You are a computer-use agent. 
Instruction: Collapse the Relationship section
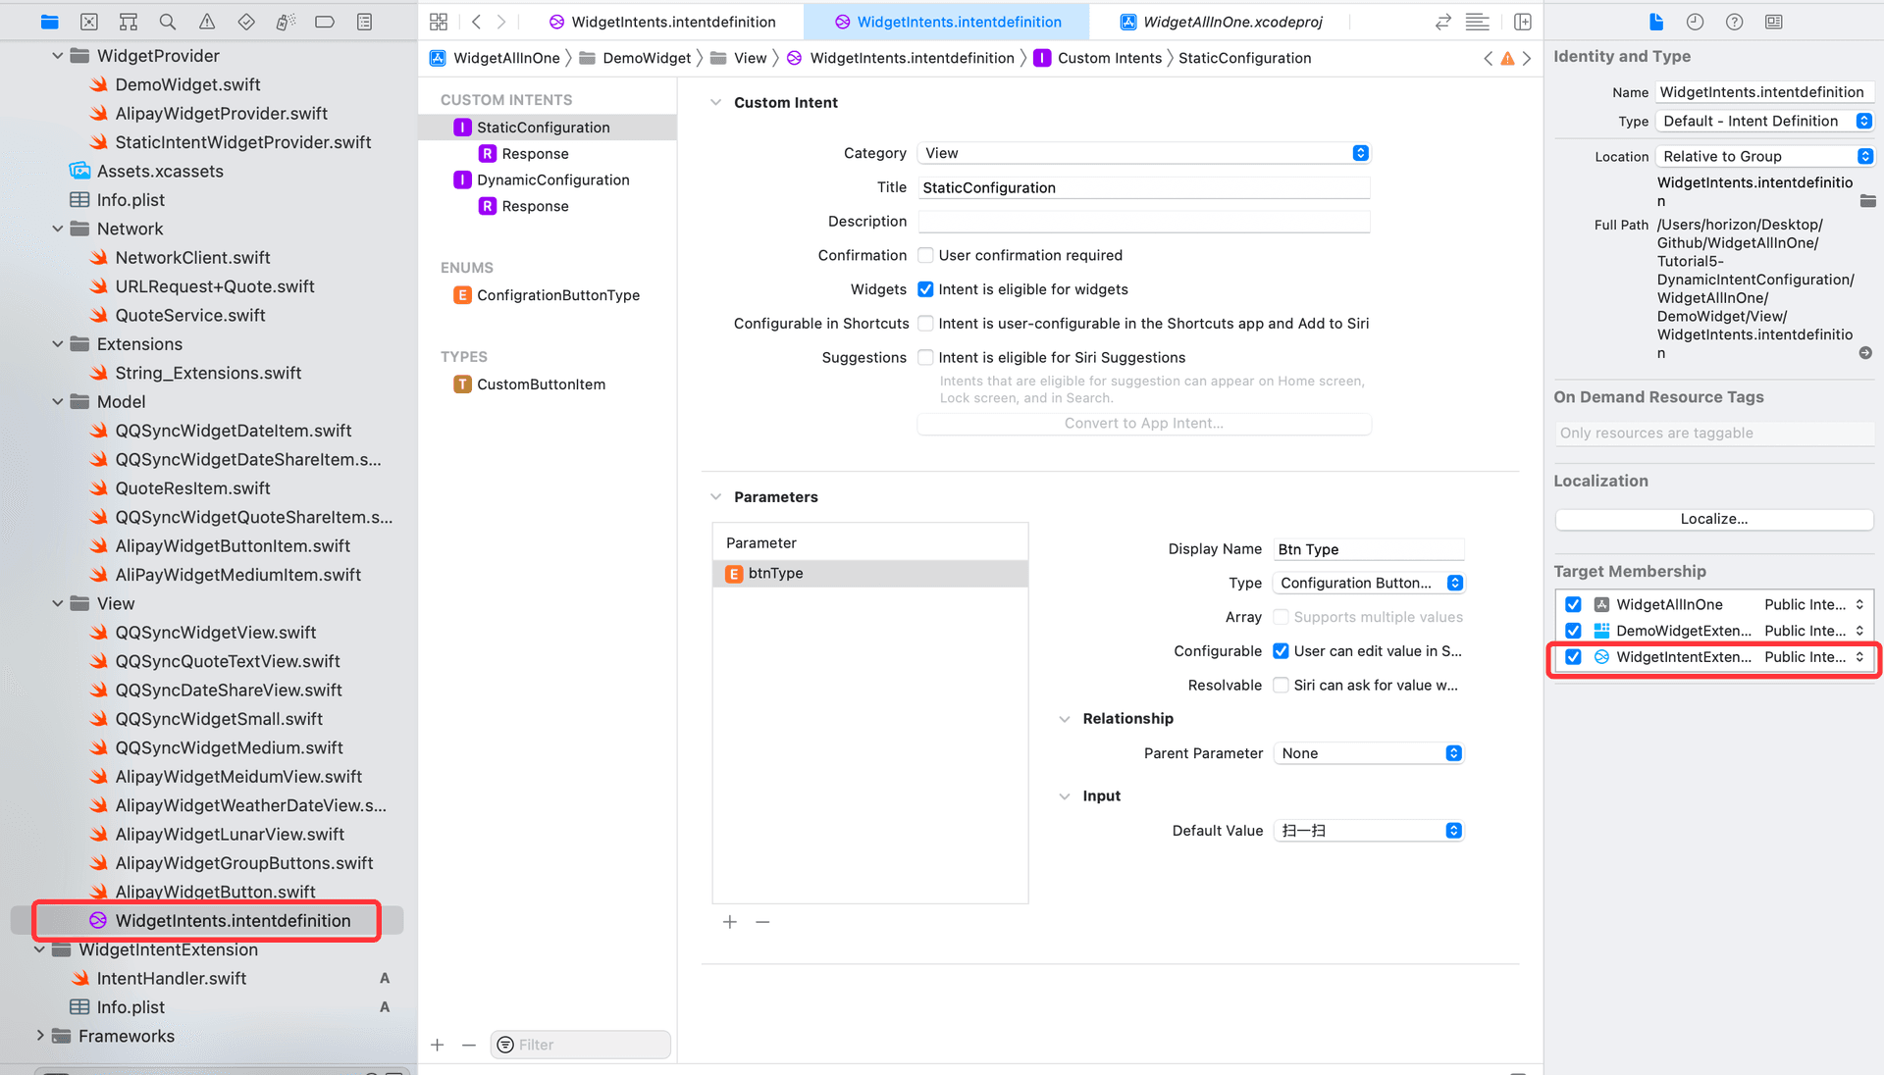1065,719
